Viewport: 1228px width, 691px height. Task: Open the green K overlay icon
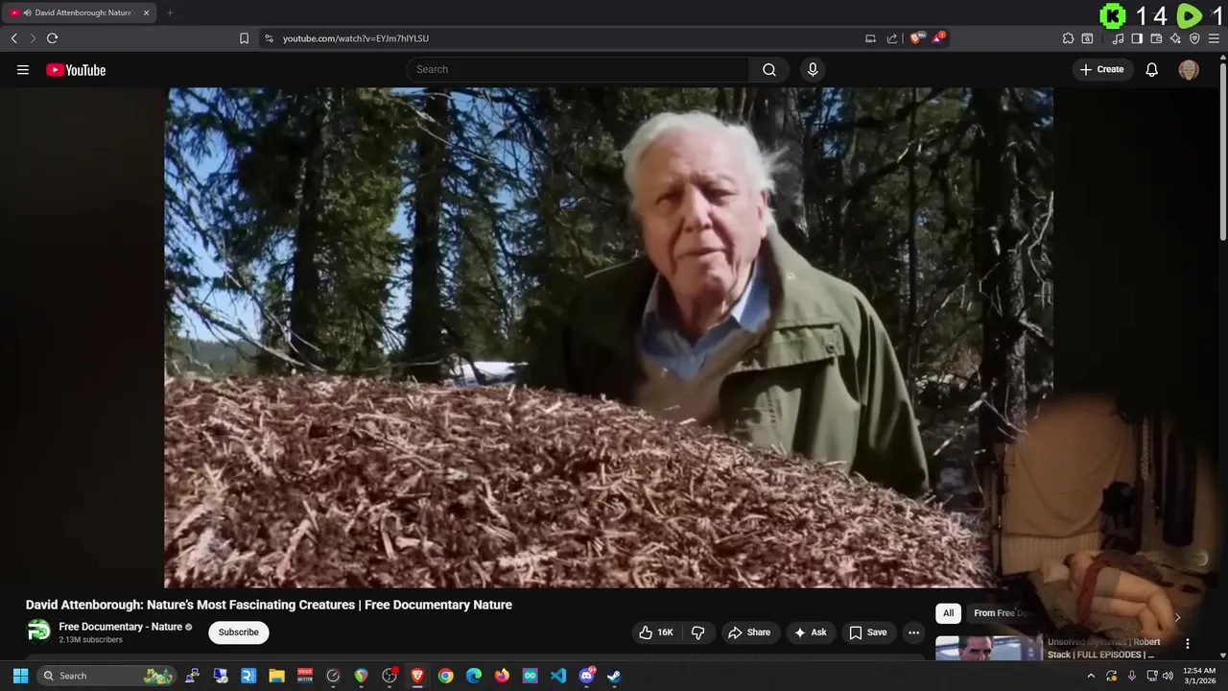1113,15
